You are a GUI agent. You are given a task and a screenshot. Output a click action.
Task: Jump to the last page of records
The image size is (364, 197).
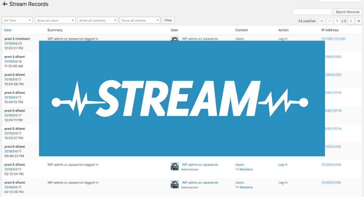coord(359,21)
